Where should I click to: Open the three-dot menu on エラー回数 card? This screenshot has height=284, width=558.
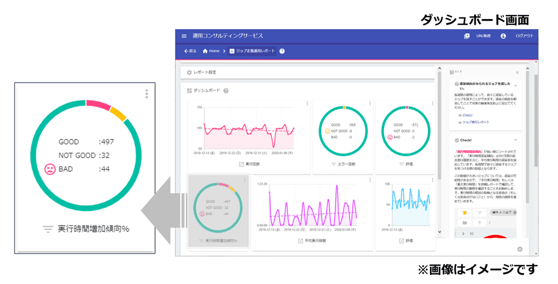(370, 104)
